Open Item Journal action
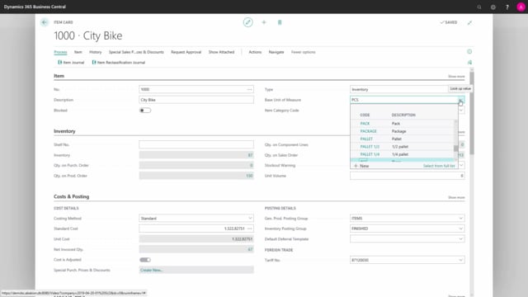Viewport: 528px width, 297px height. click(x=71, y=63)
